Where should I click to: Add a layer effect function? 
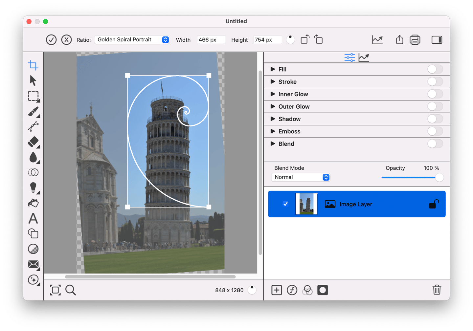point(292,290)
